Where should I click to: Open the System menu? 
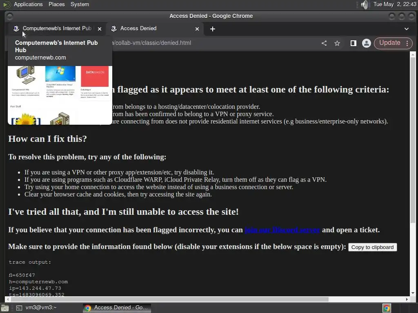(x=80, y=4)
